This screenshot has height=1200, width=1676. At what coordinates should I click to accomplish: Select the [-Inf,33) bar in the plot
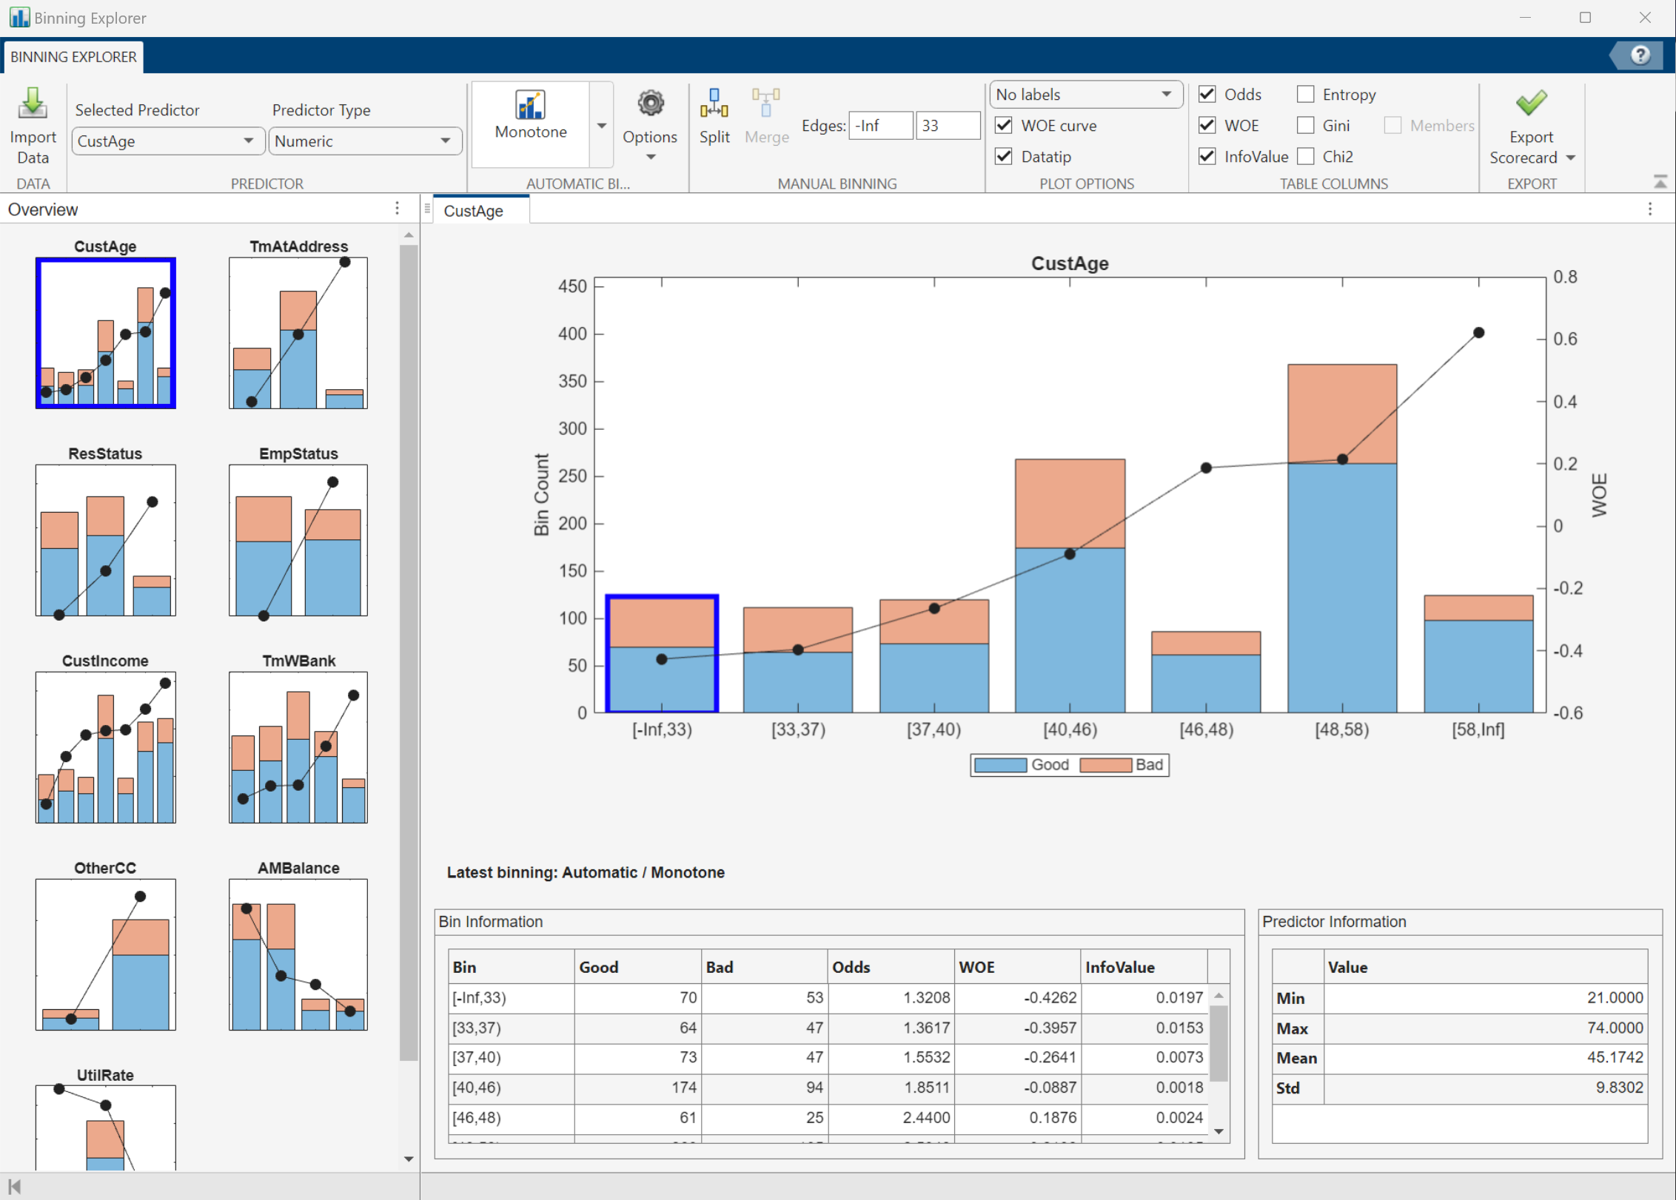(x=662, y=654)
